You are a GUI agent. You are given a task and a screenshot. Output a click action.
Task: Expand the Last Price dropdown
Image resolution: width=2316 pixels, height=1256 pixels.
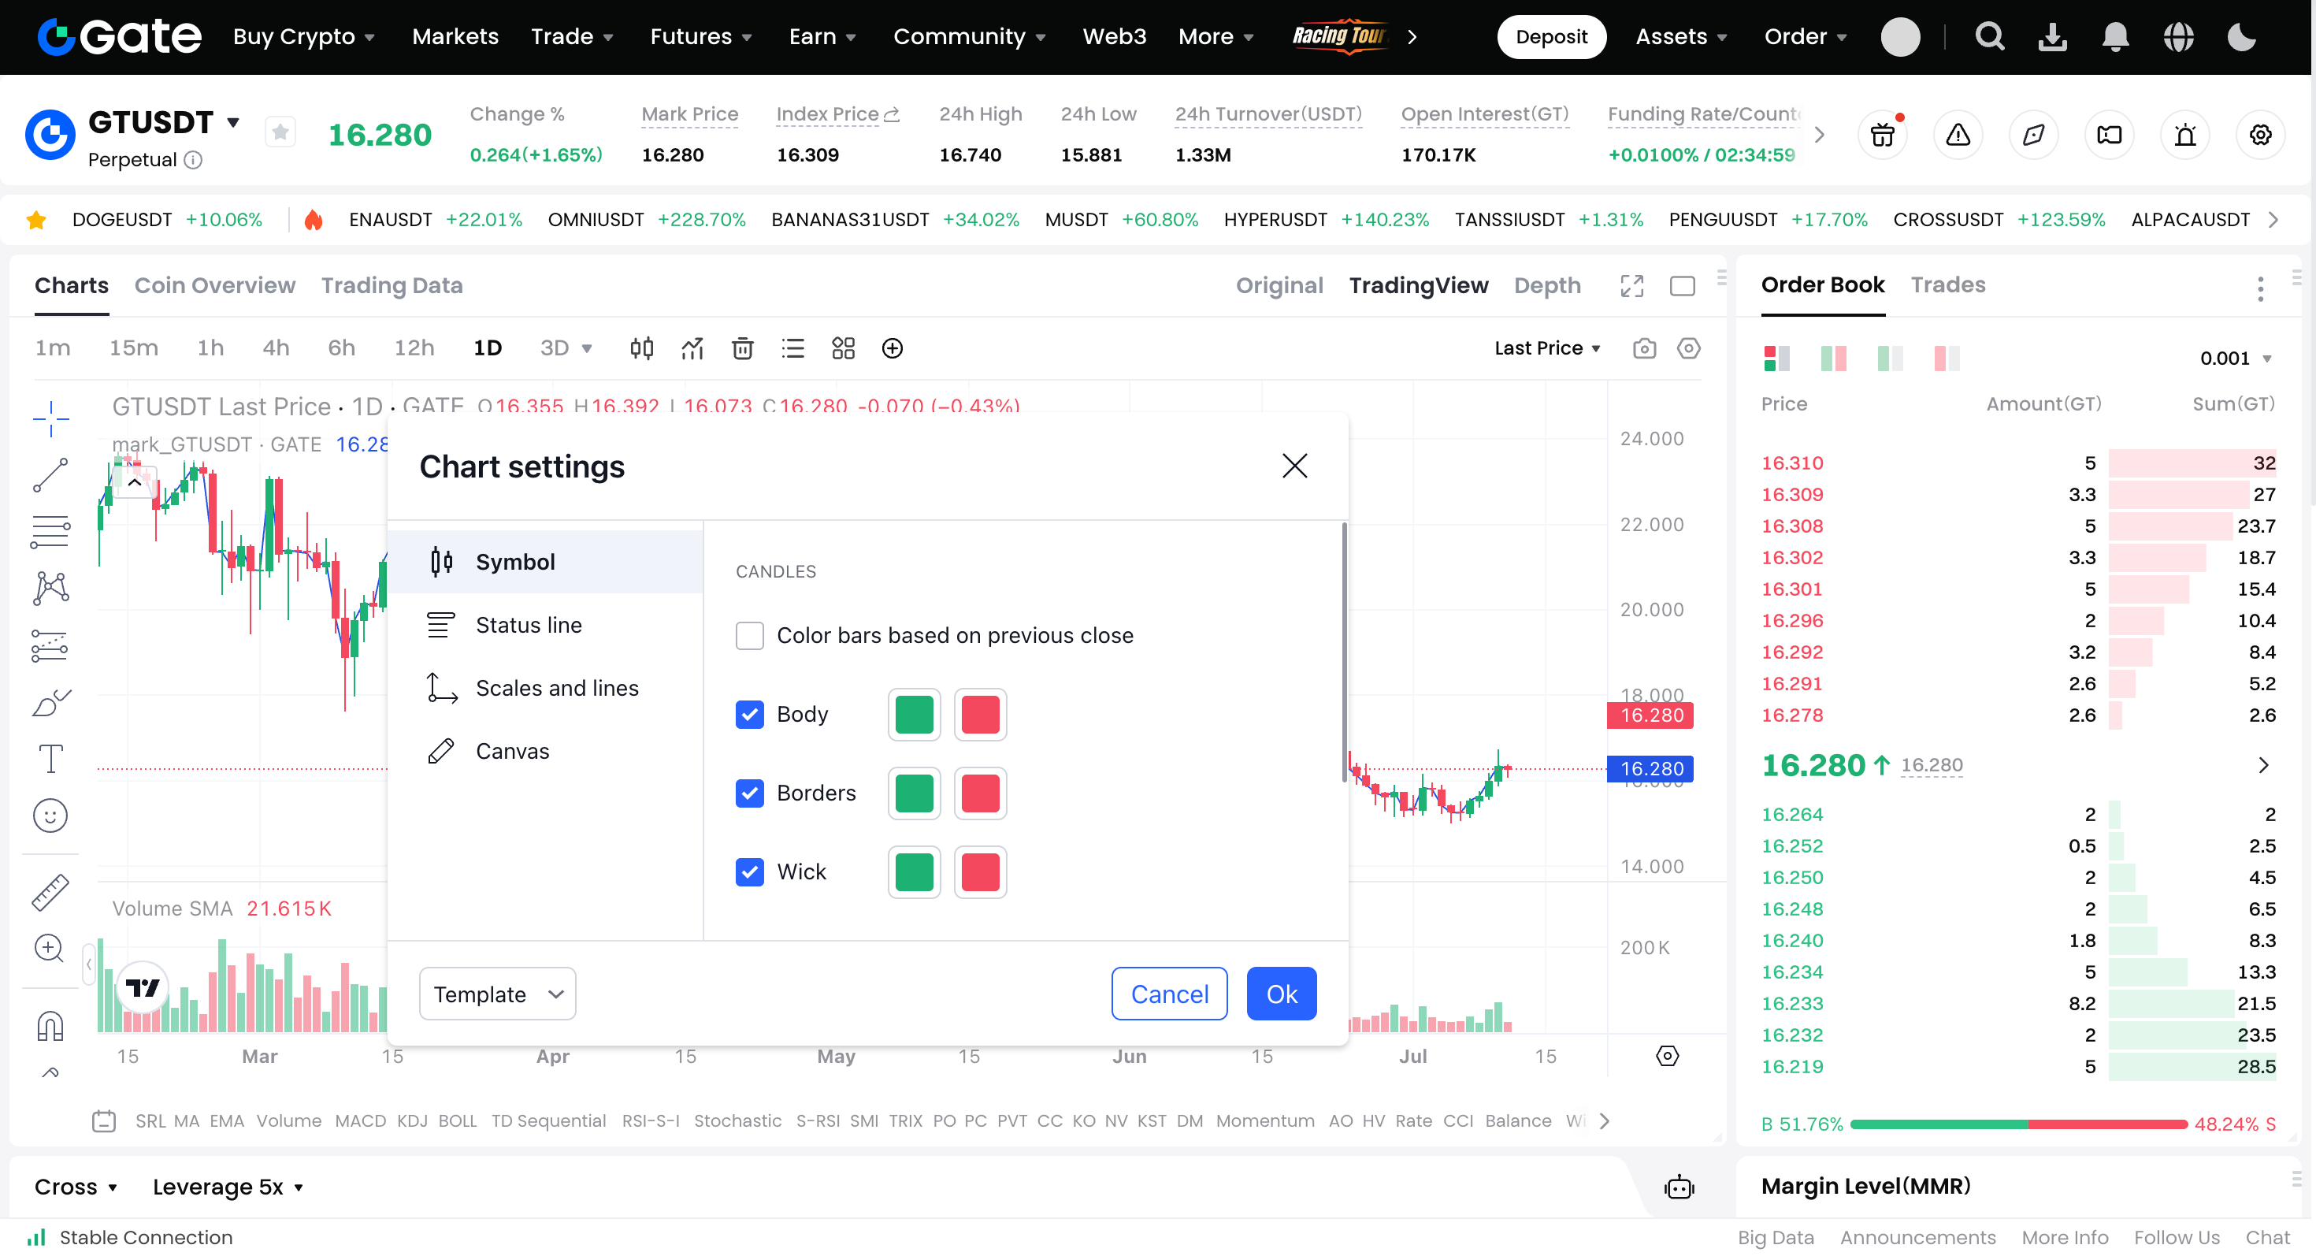tap(1546, 348)
